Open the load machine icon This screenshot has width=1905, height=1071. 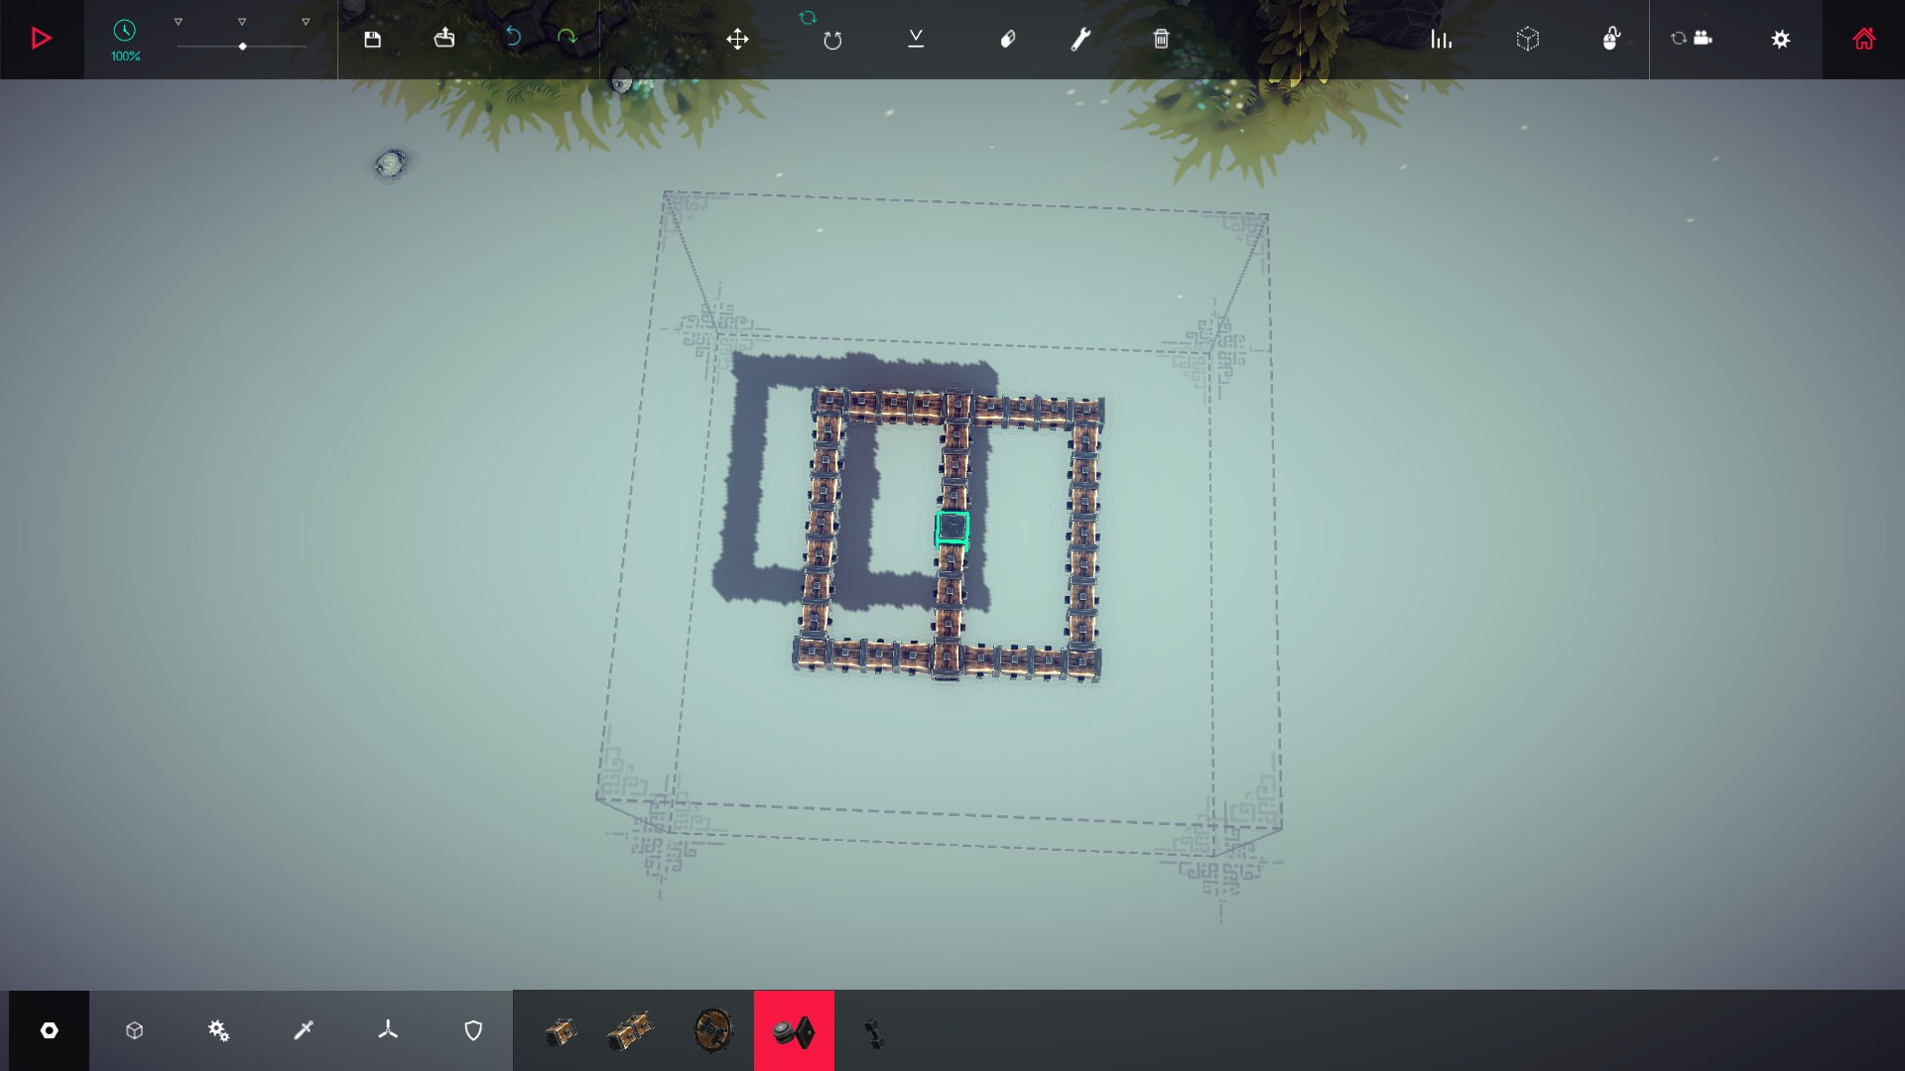point(444,39)
